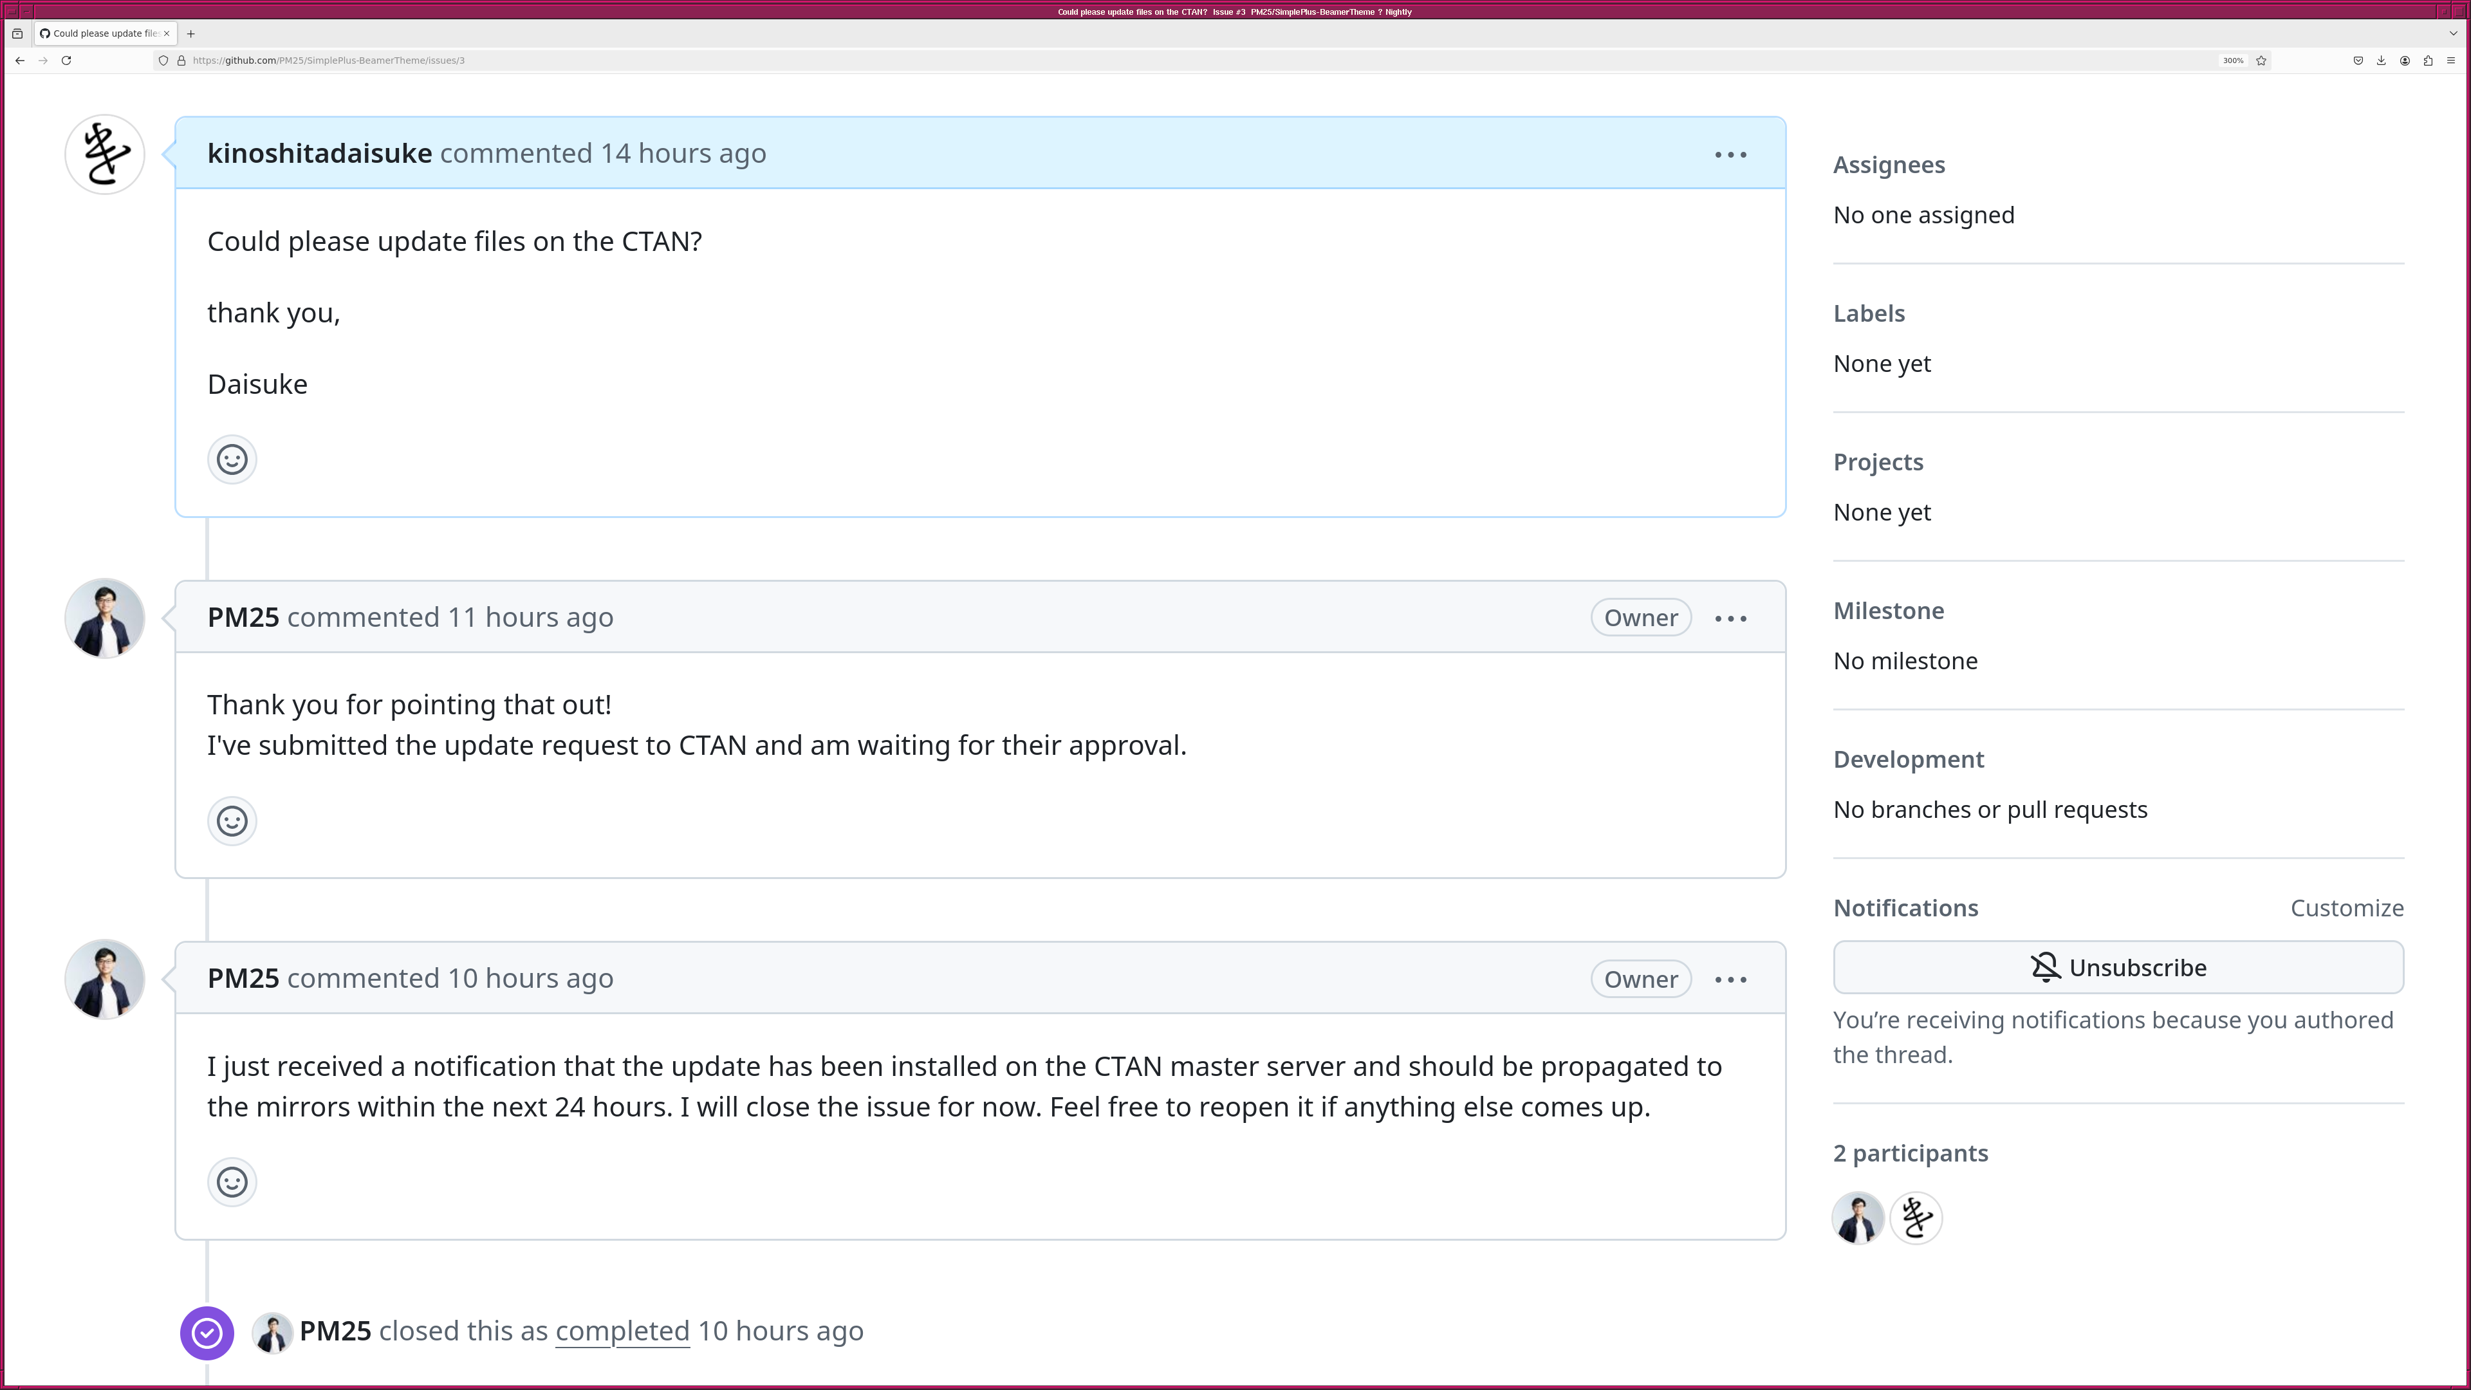Image resolution: width=2471 pixels, height=1390 pixels.
Task: Click the emoji reaction icon on PM25 first comment
Action: click(x=232, y=820)
